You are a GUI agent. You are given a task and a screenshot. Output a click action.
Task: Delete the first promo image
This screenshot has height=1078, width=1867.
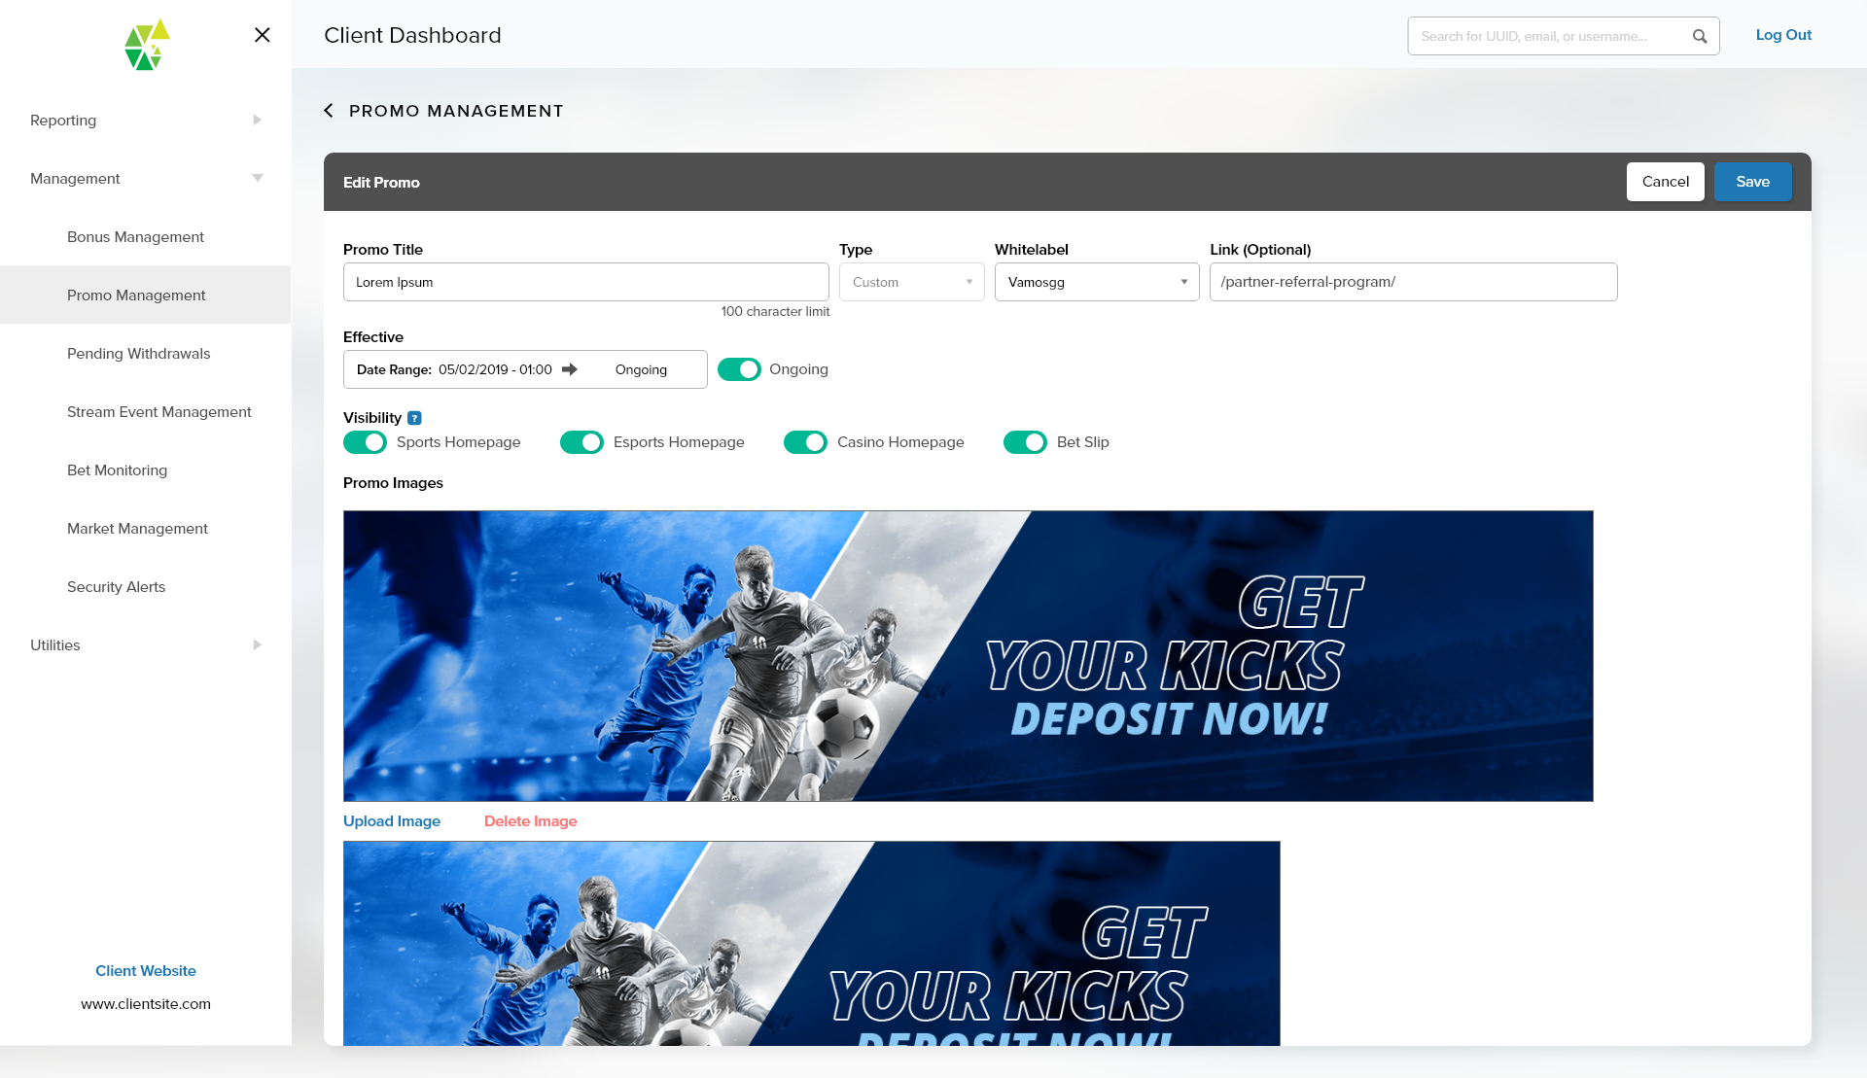(x=531, y=821)
